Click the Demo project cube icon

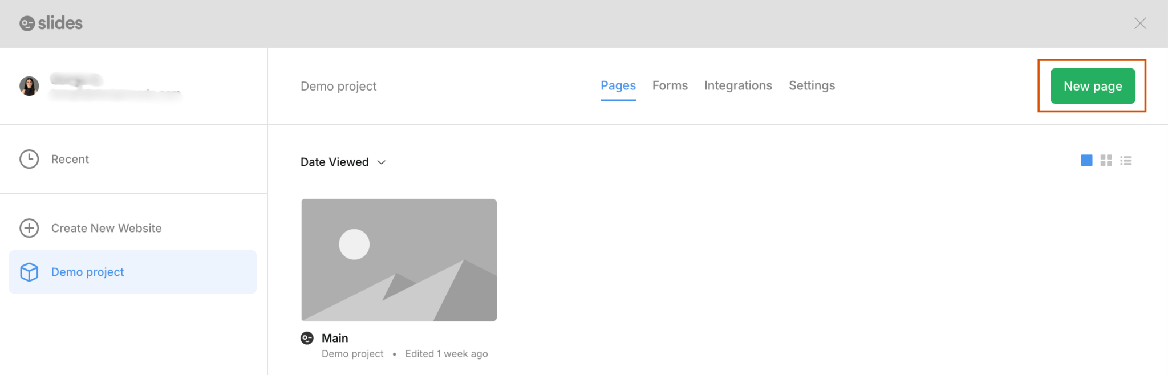pos(29,272)
